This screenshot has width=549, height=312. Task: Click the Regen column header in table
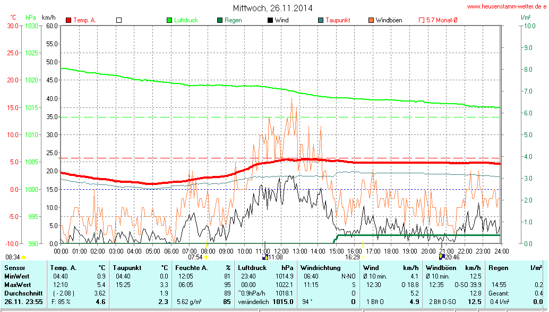coord(497,268)
